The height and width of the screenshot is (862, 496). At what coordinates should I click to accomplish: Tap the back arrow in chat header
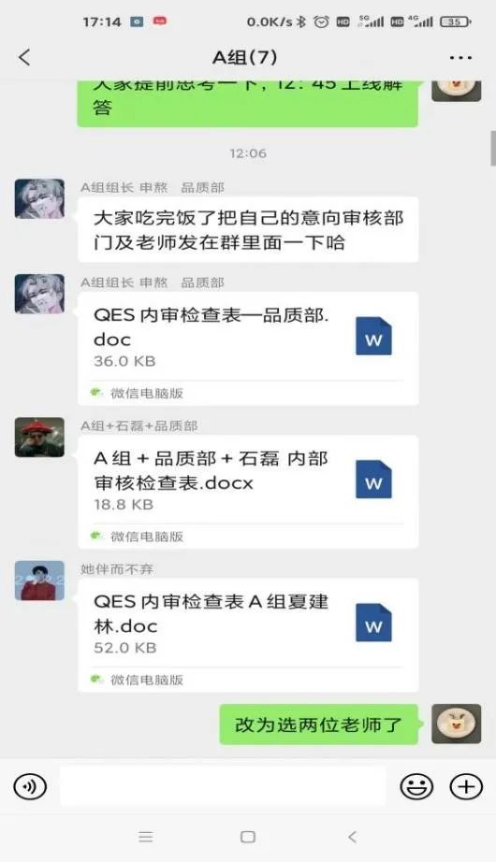pyautogui.click(x=24, y=57)
